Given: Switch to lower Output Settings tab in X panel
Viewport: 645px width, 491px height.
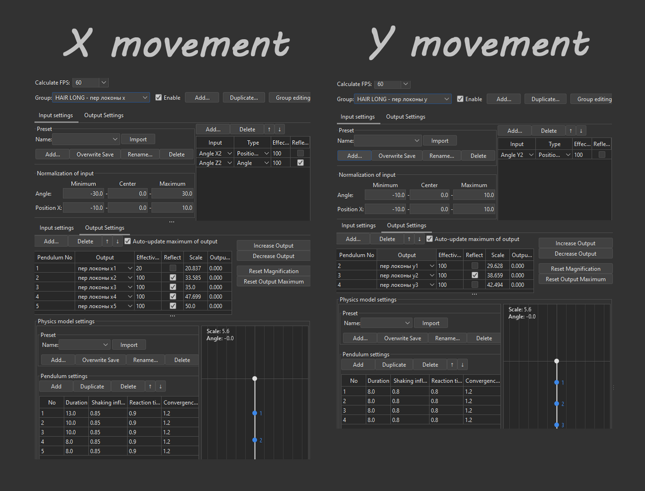Looking at the screenshot, I should [104, 228].
